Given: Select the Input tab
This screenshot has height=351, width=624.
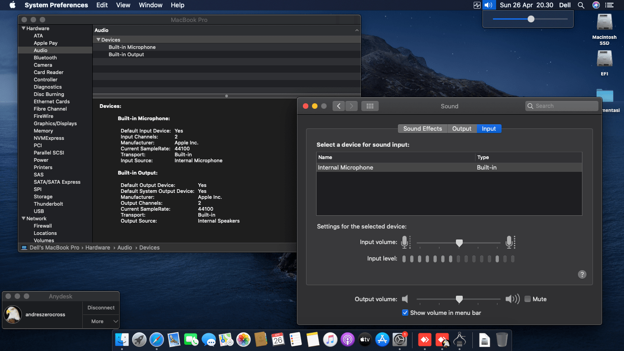Looking at the screenshot, I should point(489,129).
